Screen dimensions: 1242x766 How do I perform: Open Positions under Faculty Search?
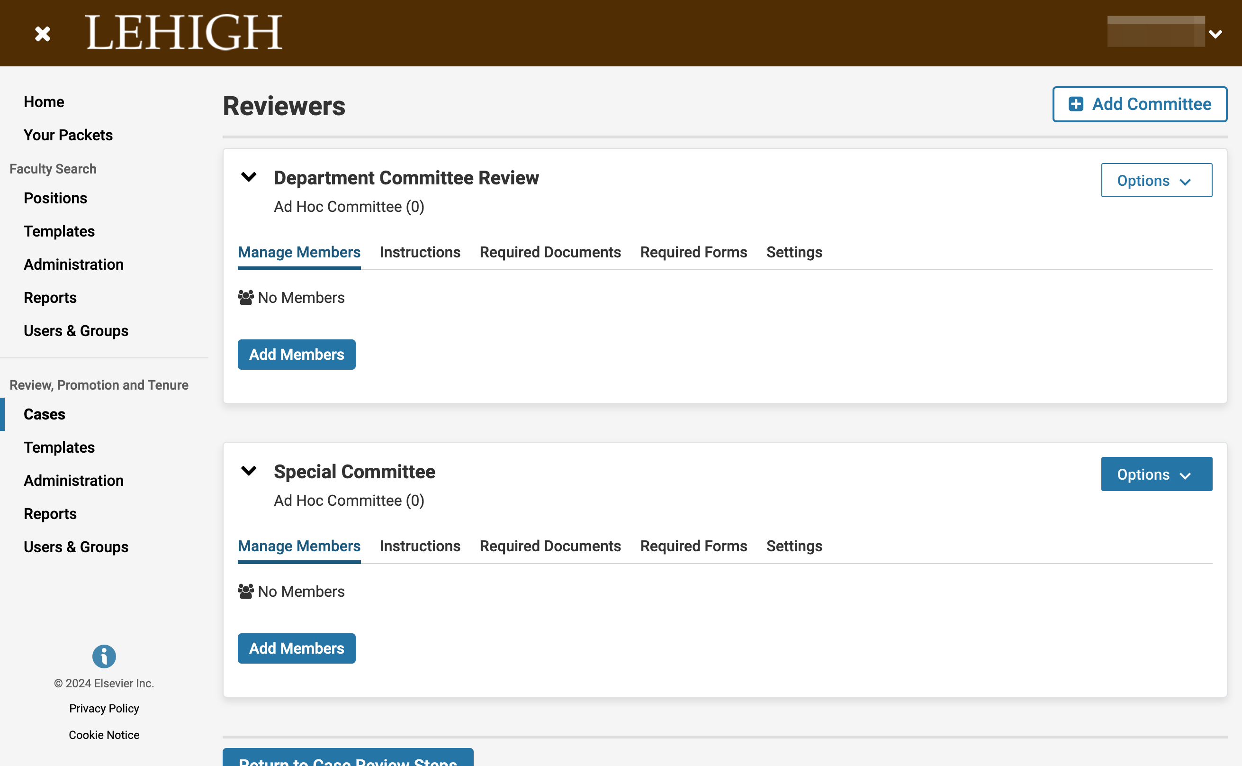click(x=56, y=198)
